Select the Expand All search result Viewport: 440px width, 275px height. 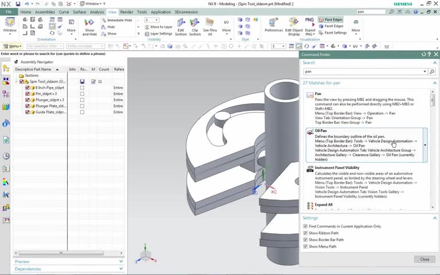[367, 206]
